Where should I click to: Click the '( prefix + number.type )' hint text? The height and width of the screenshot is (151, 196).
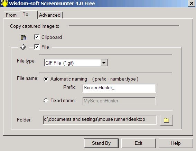(x=115, y=79)
